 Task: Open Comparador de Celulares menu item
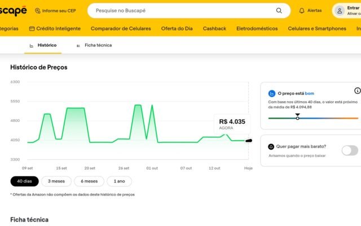click(121, 29)
